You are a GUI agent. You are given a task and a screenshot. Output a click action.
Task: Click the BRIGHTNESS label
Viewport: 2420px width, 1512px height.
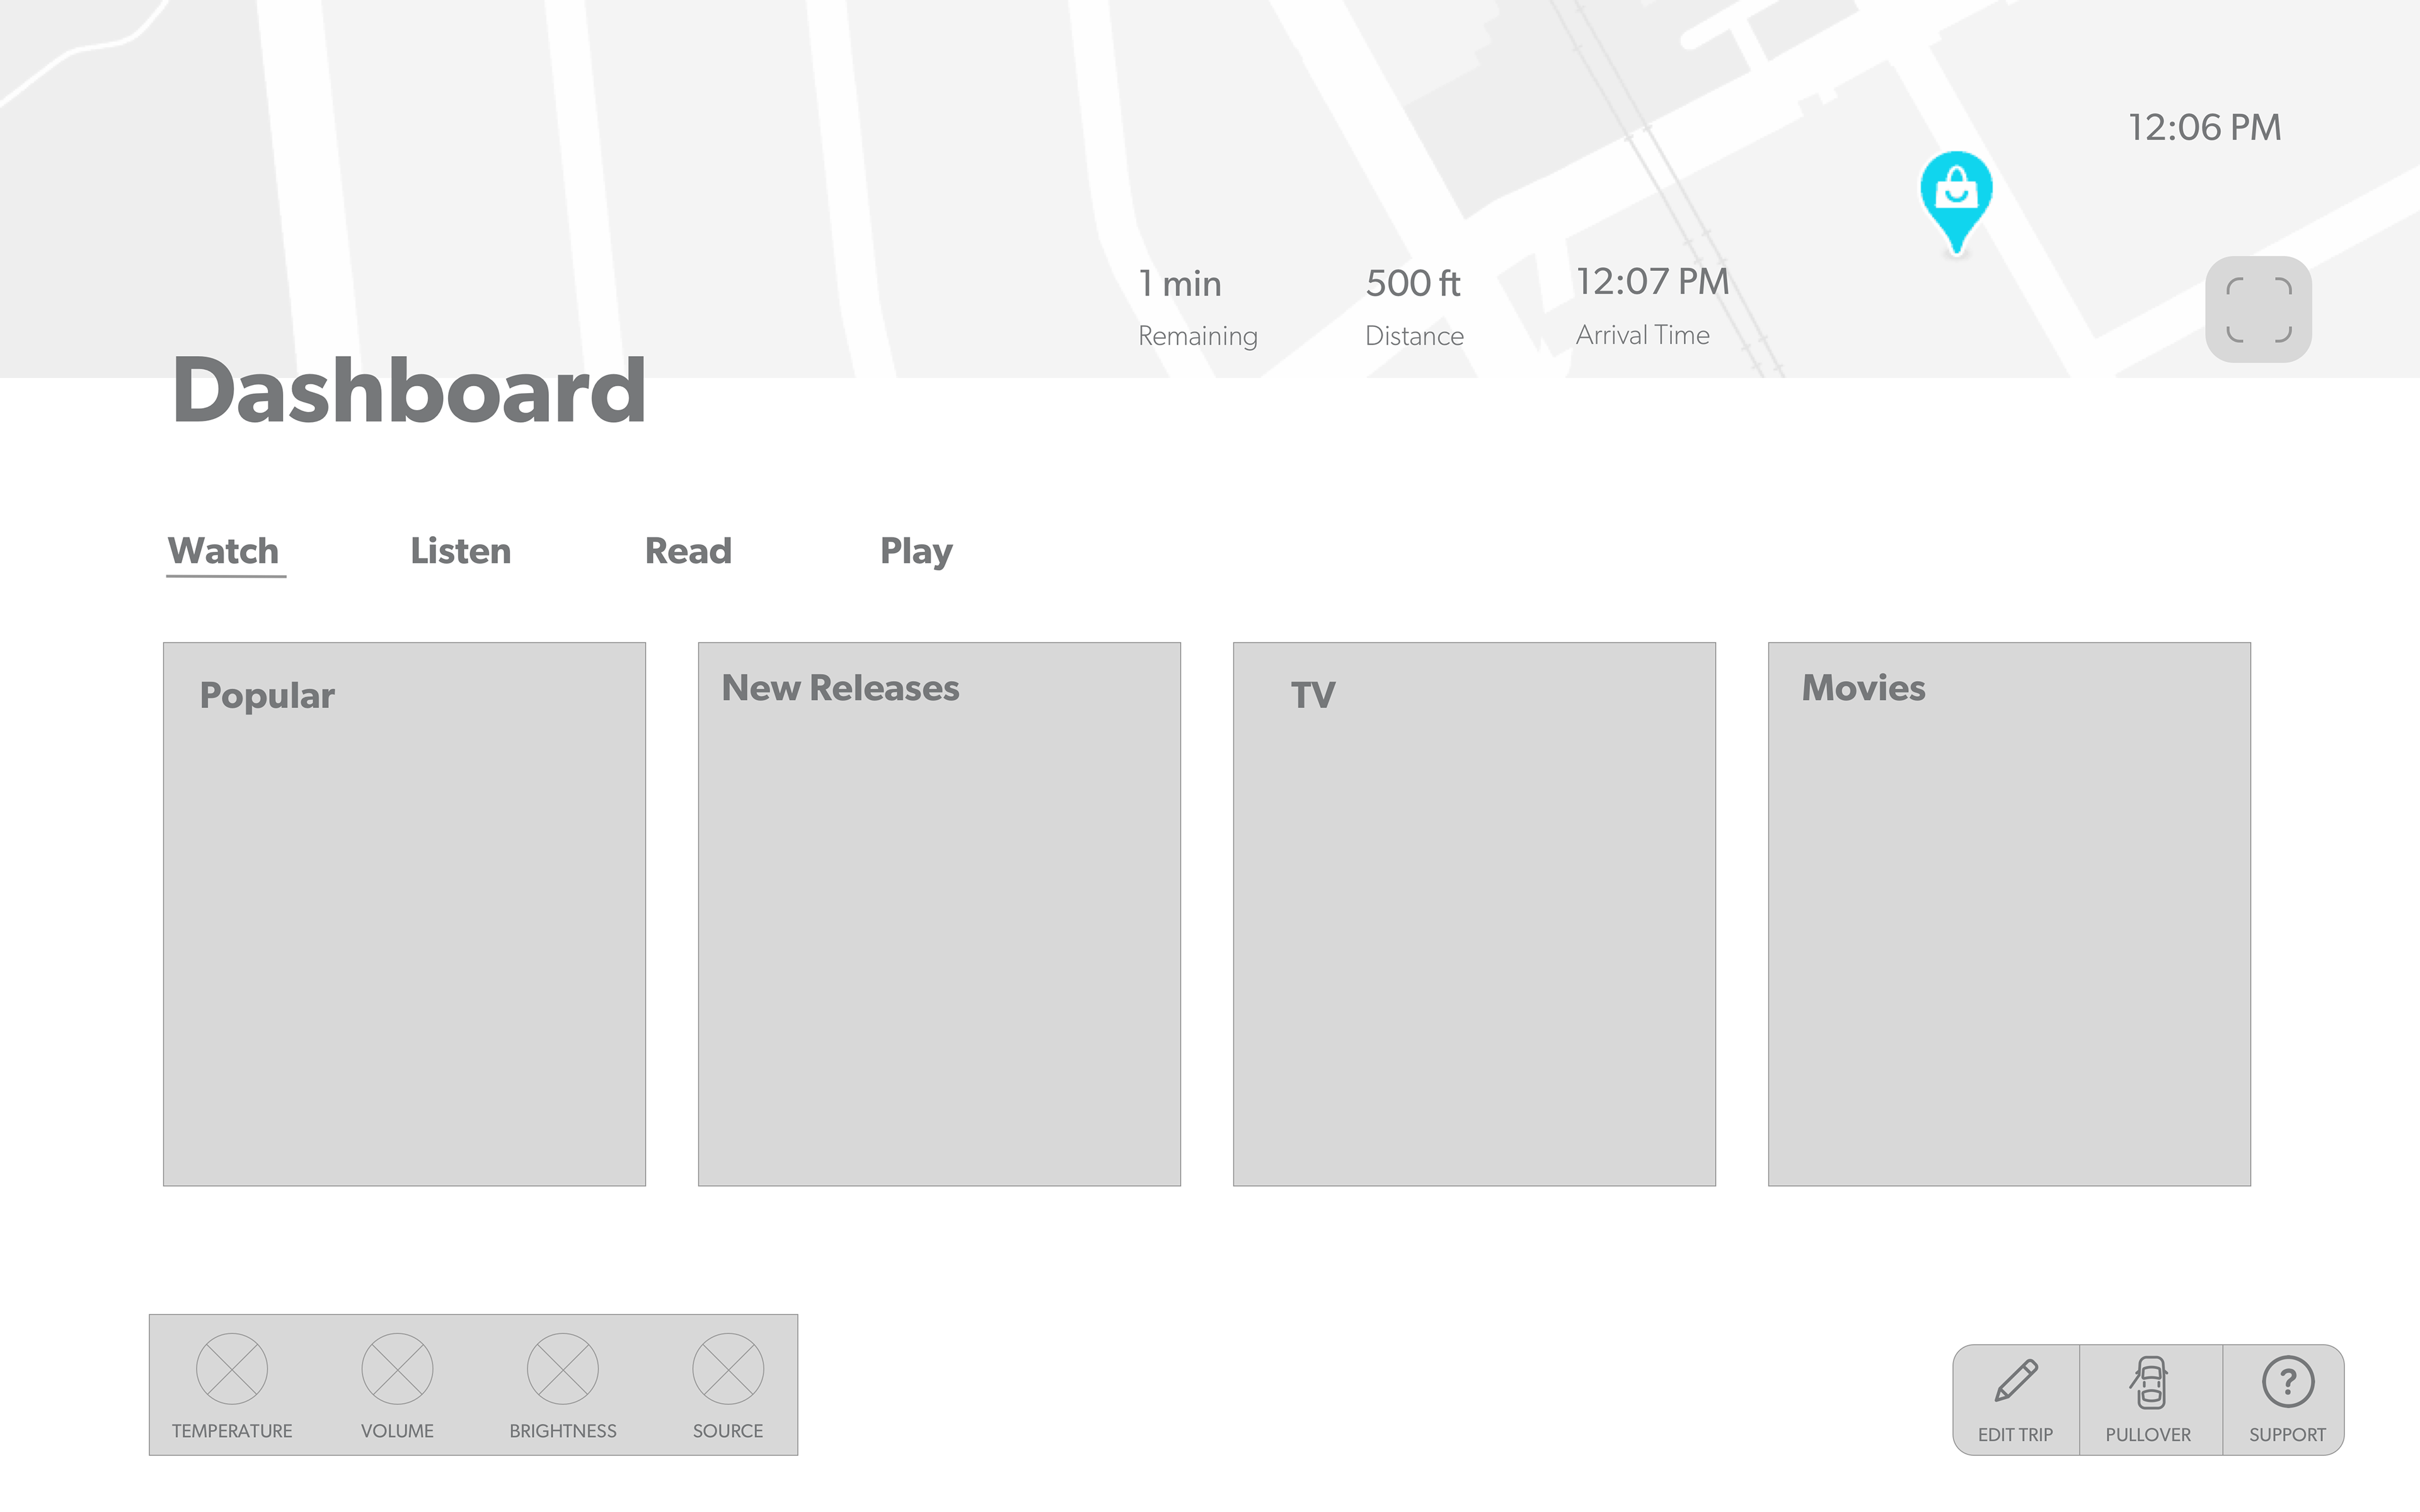(563, 1431)
